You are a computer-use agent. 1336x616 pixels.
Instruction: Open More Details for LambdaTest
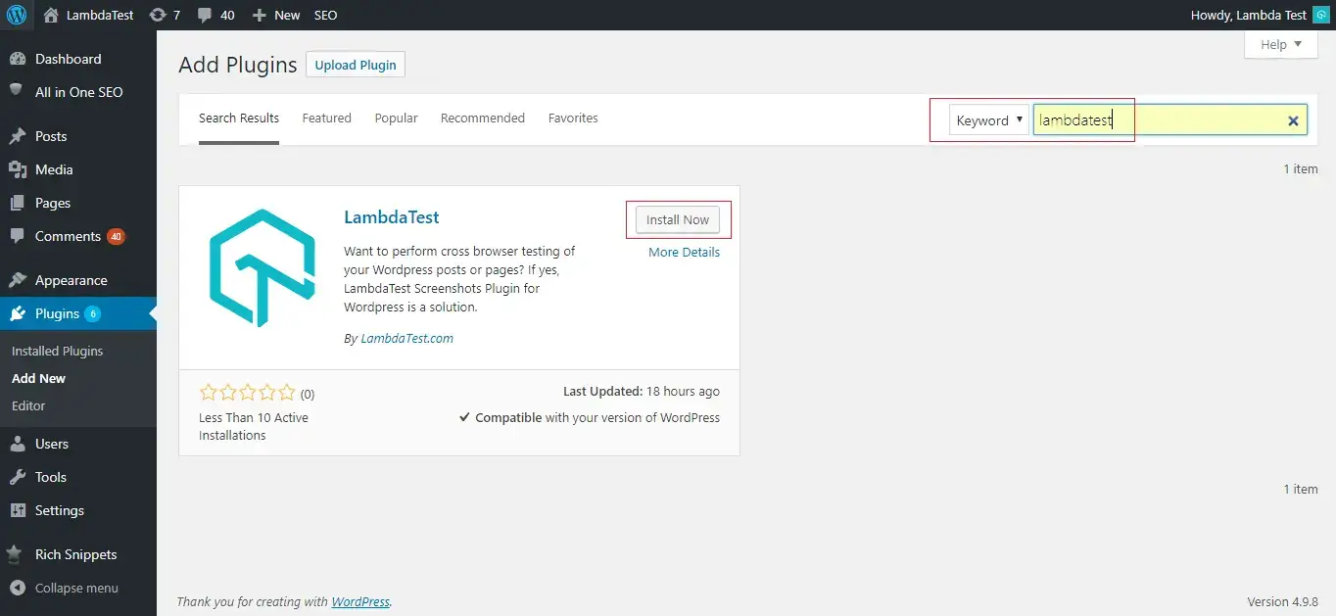click(x=684, y=252)
